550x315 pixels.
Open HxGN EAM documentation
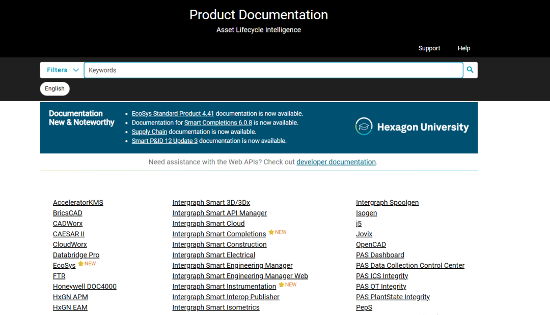tap(70, 307)
